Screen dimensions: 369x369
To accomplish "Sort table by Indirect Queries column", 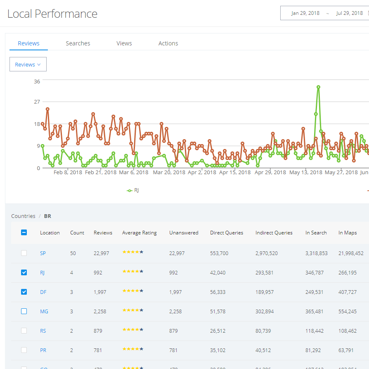I will point(274,233).
